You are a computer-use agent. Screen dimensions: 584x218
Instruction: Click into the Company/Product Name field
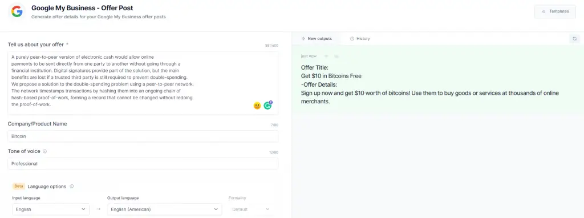(x=143, y=136)
